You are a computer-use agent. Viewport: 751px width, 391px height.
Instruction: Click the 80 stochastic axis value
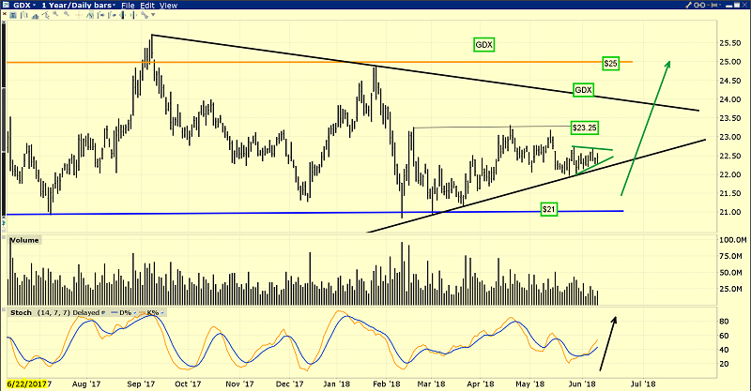coord(724,321)
